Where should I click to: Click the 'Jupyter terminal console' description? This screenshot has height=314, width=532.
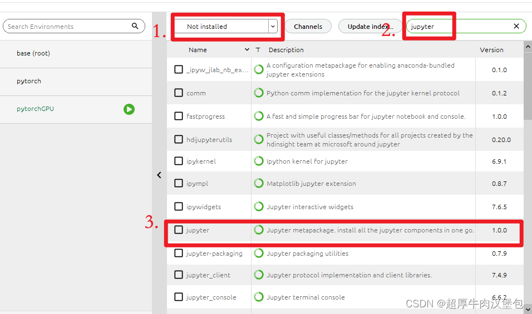[x=306, y=297]
